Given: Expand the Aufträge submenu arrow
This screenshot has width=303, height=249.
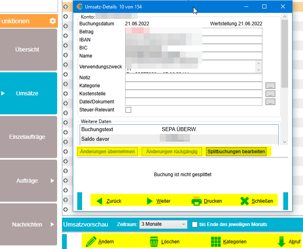Looking at the screenshot, I should click(x=52, y=181).
